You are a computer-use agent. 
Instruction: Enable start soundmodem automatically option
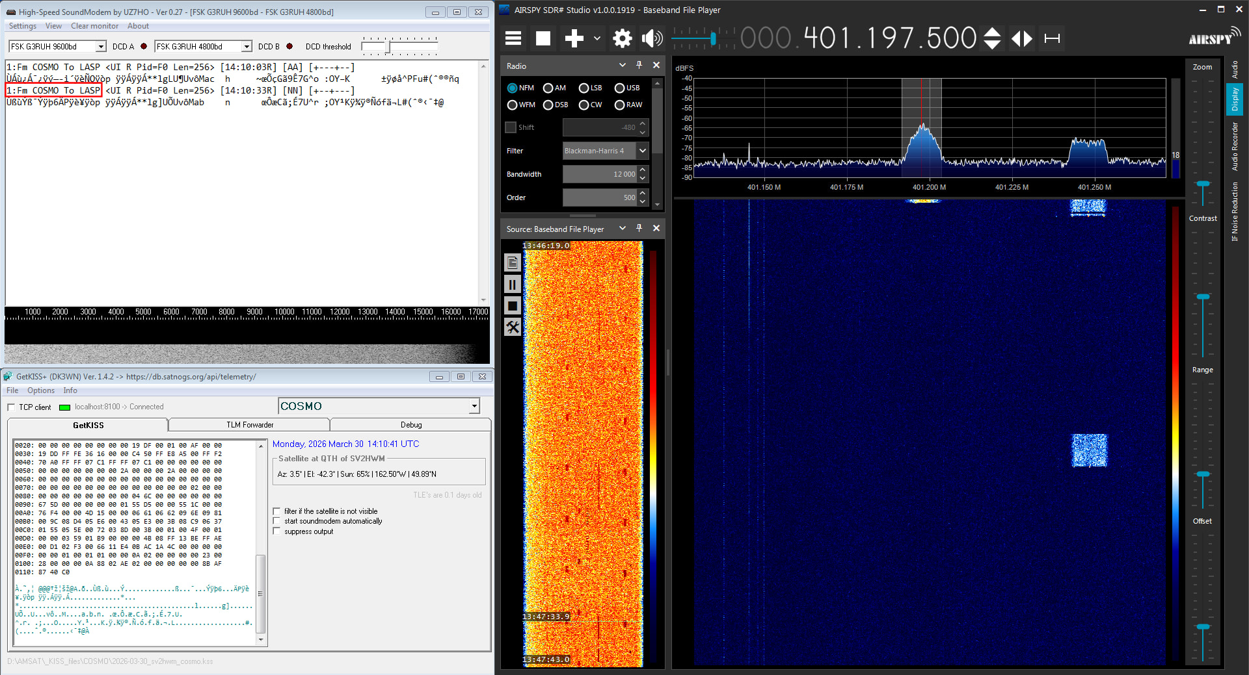click(277, 521)
